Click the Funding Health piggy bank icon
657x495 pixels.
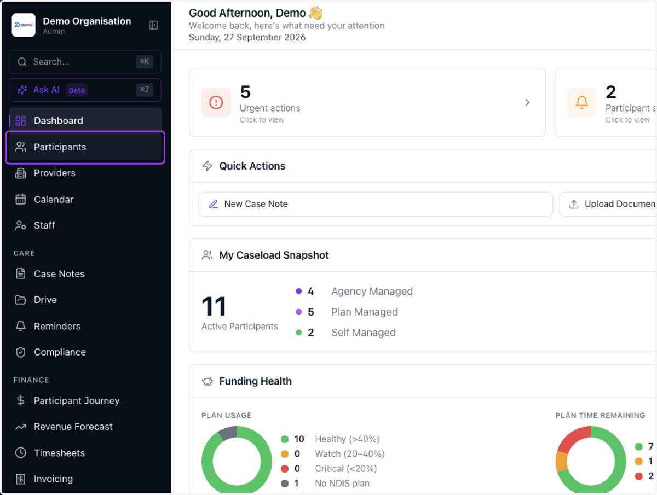pyautogui.click(x=208, y=381)
